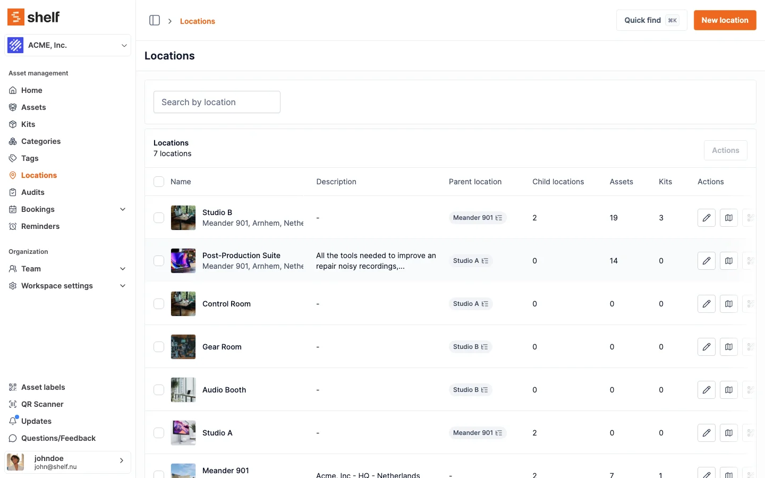Image resolution: width=765 pixels, height=478 pixels.
Task: Open the Categories page
Action: [x=41, y=141]
